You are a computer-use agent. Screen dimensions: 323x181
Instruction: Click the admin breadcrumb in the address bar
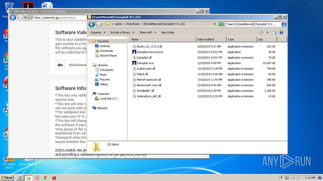(118, 24)
